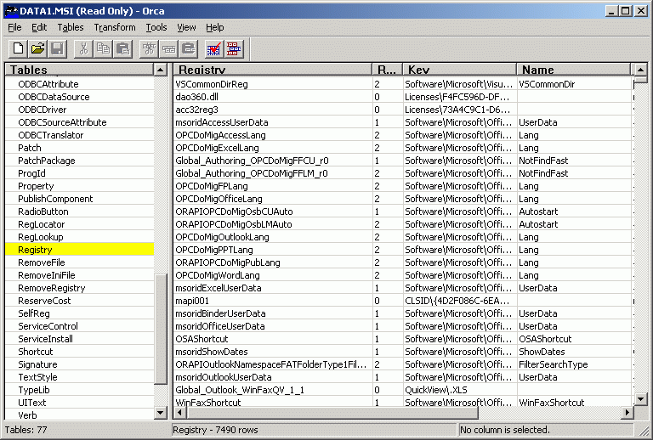Click the ShowDates name cell
The width and height of the screenshot is (653, 440).
(x=574, y=352)
